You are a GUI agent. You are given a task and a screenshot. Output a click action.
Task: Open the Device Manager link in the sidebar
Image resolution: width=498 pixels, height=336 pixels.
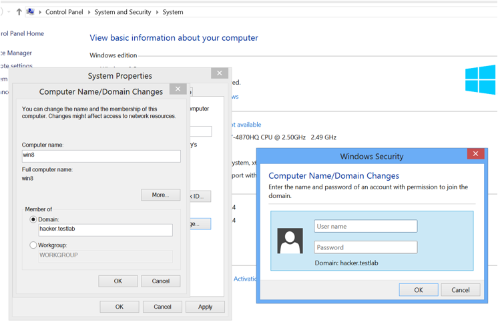(16, 53)
